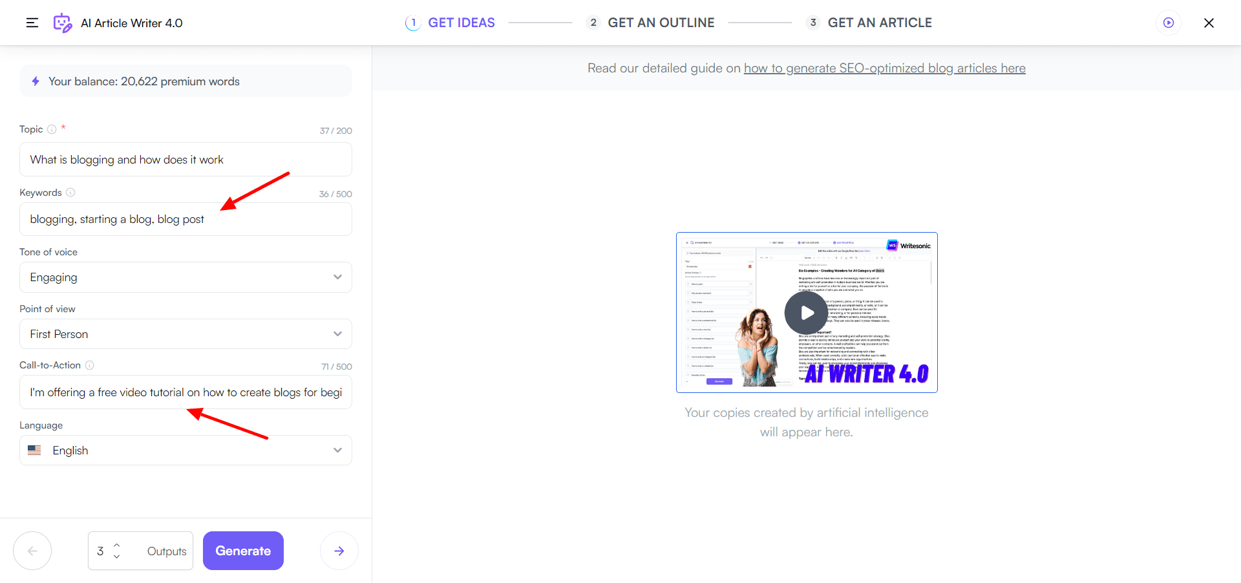Click the back arrow button
1241x583 pixels.
tap(32, 551)
